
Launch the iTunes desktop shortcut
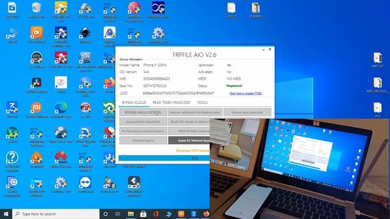click(61, 85)
